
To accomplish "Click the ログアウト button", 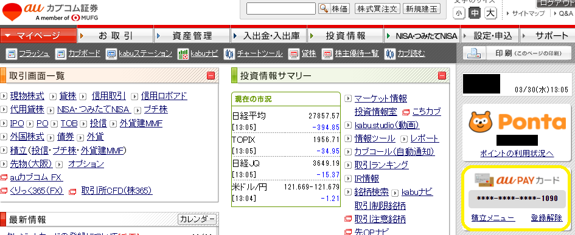I will coord(556,3).
